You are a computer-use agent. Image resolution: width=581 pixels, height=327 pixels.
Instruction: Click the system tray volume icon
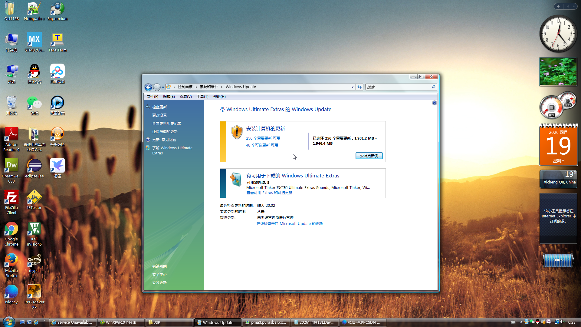coord(562,322)
